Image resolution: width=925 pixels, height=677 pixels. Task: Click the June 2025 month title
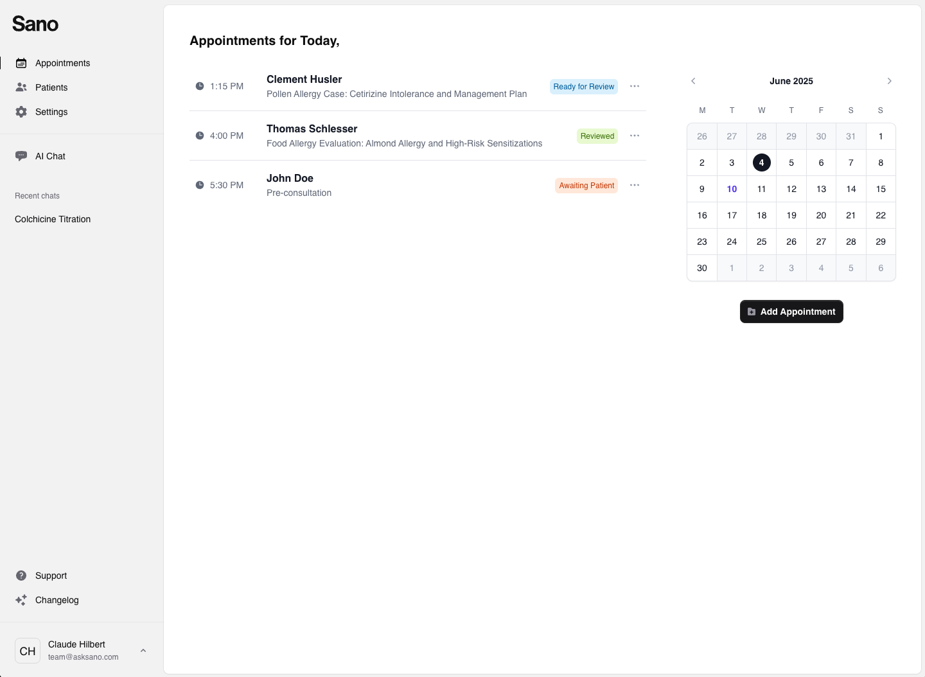pos(791,81)
